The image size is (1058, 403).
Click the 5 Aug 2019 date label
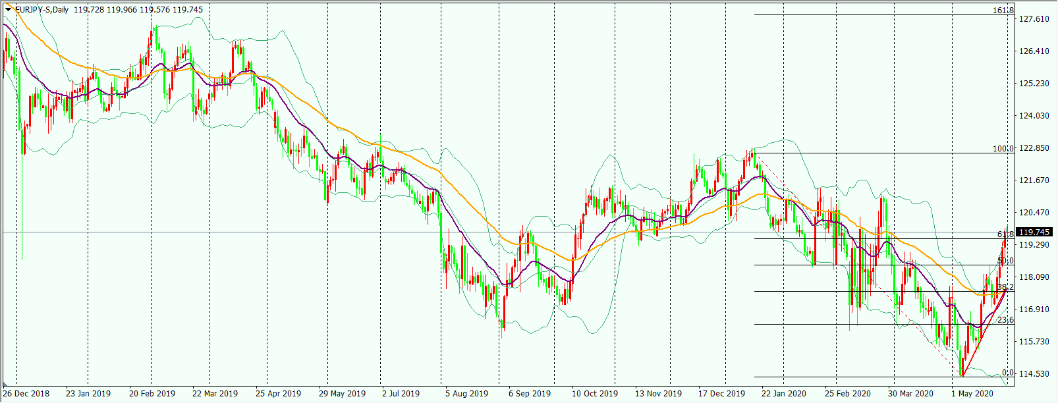point(466,394)
